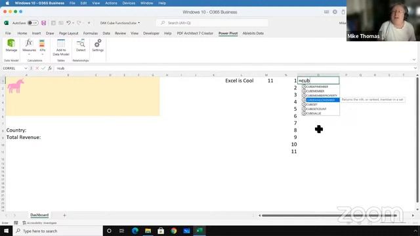Open the Data tab
Image resolution: width=420 pixels, height=236 pixels.
[106, 33]
